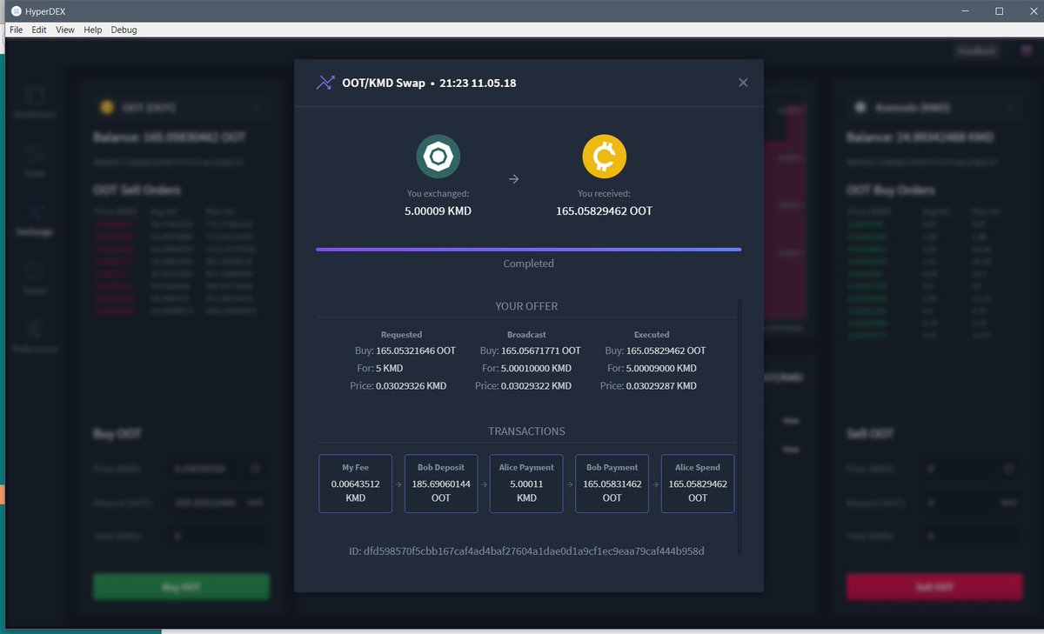Open the Exchange view in the sidebar
Image resolution: width=1044 pixels, height=634 pixels.
[35, 221]
